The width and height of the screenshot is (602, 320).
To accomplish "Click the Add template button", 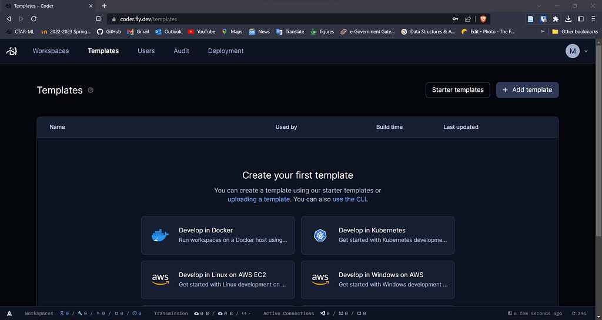I will [x=527, y=90].
